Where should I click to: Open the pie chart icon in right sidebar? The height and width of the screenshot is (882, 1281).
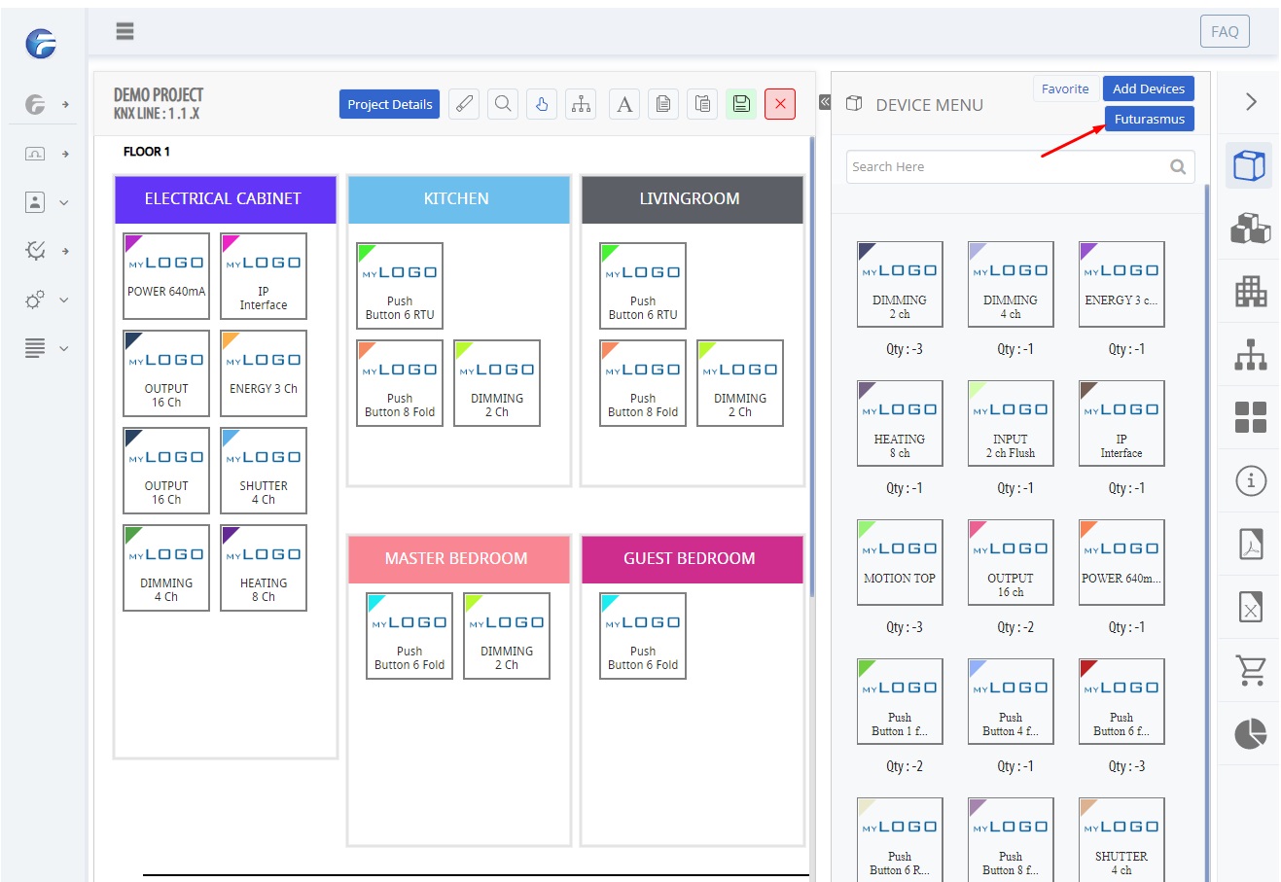1251,733
